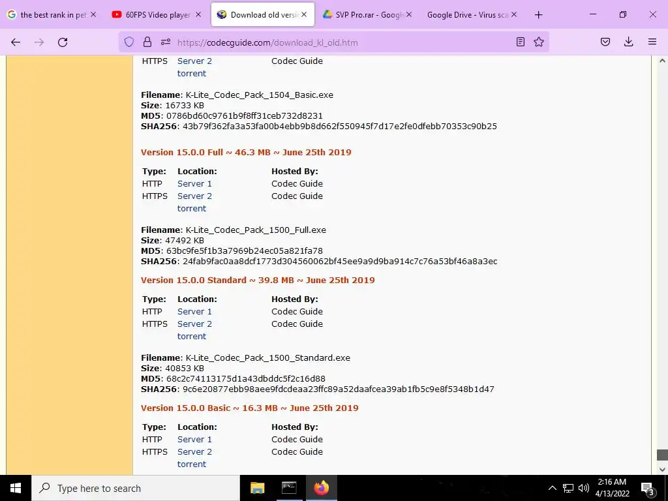Click the taskbar search box
The image size is (668, 501).
(x=136, y=488)
